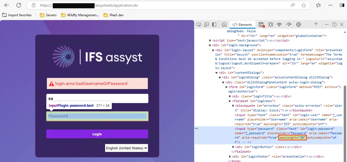Click the IFS assyst logo
Image resolution: width=347 pixels, height=162 pixels.
pos(97,57)
